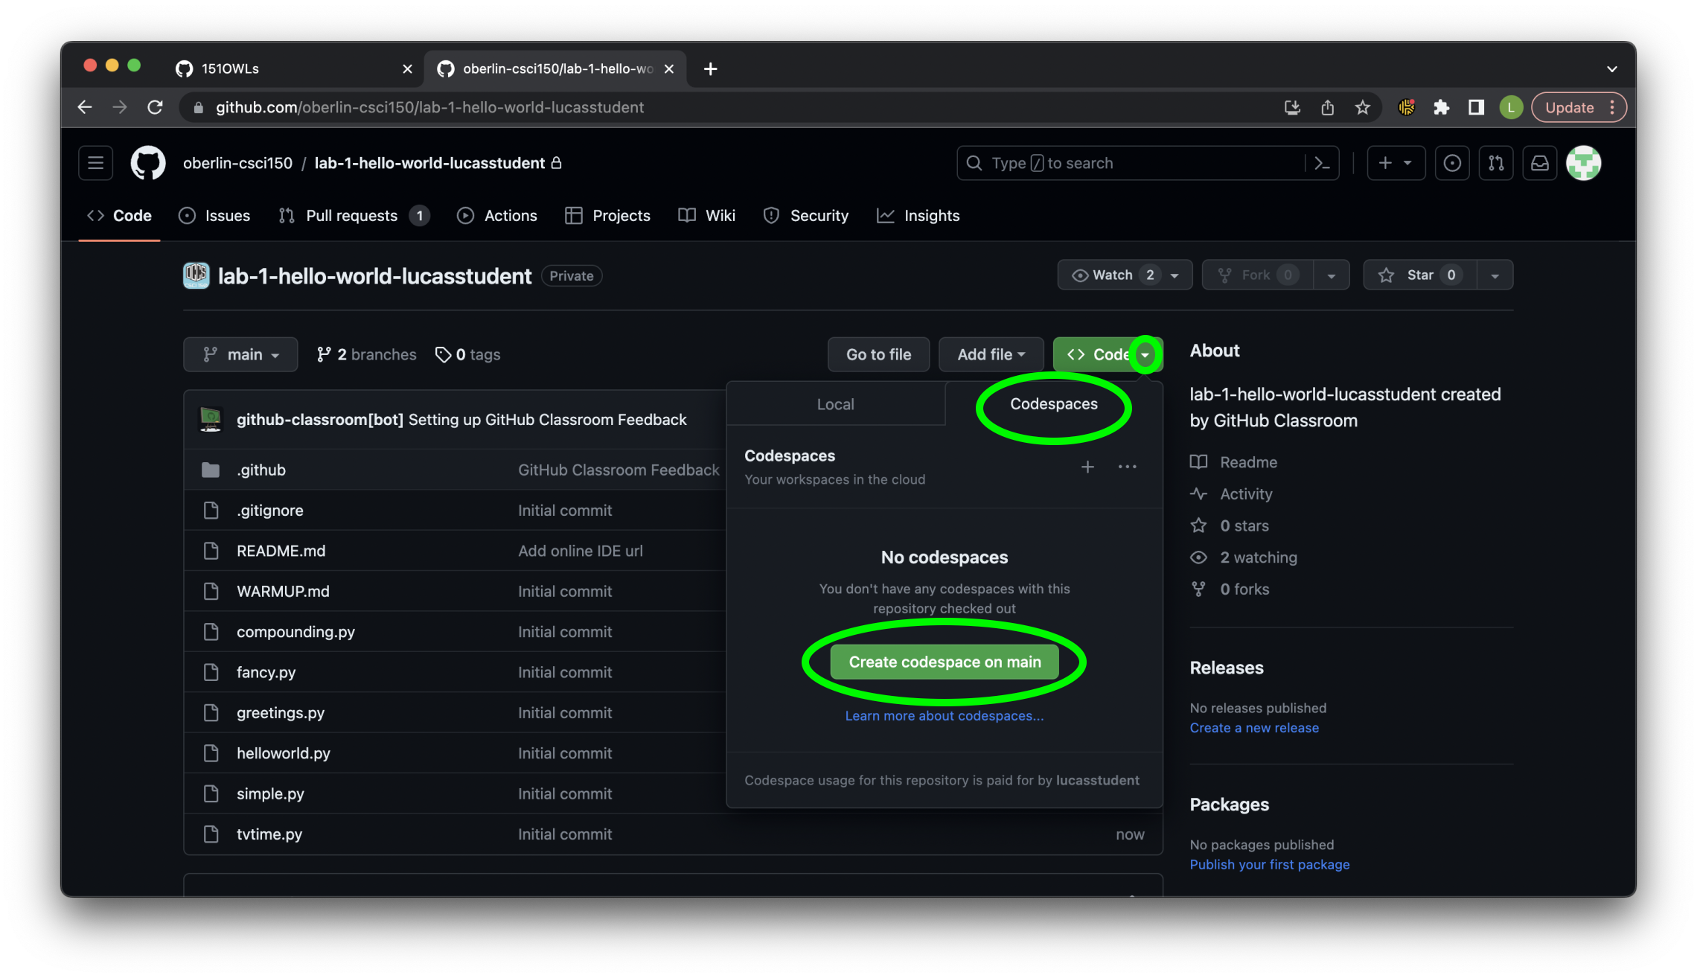Expand the main branch selector
This screenshot has width=1697, height=978.
pyautogui.click(x=240, y=354)
